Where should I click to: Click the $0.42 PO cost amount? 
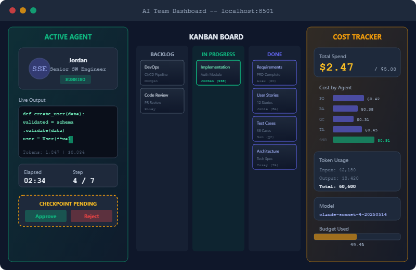pos(373,99)
